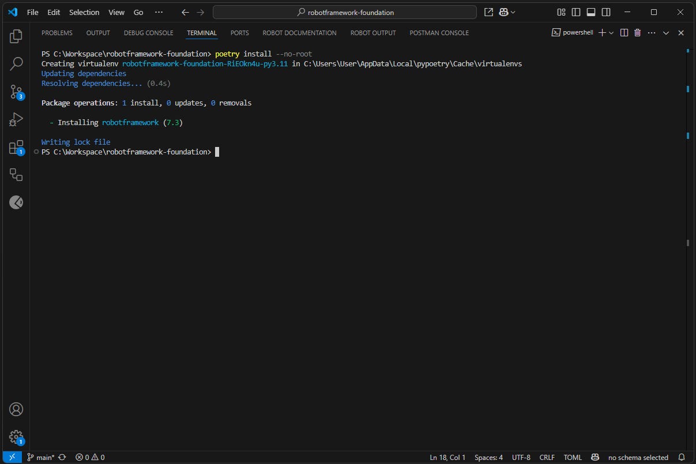Open the Selection menu
The width and height of the screenshot is (696, 464).
84,12
